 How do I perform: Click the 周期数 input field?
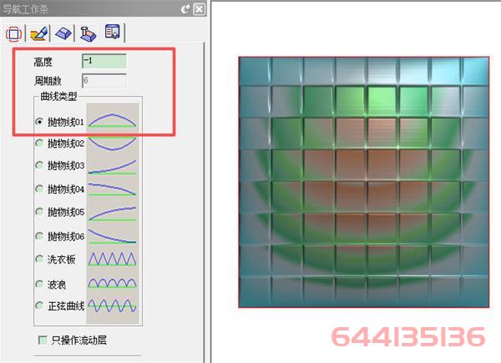pos(104,81)
